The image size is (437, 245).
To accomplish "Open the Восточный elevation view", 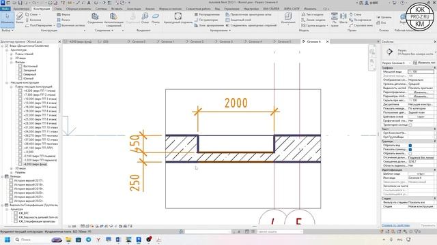I will point(30,66).
